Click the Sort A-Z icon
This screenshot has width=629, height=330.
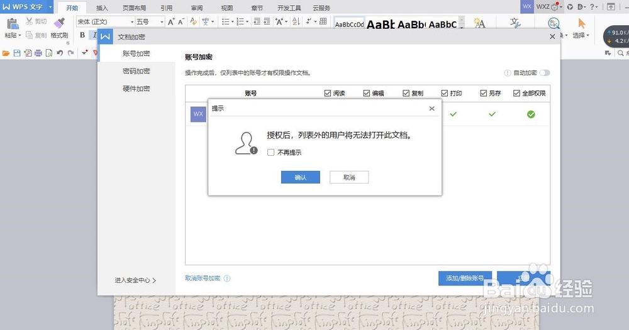pos(296,21)
